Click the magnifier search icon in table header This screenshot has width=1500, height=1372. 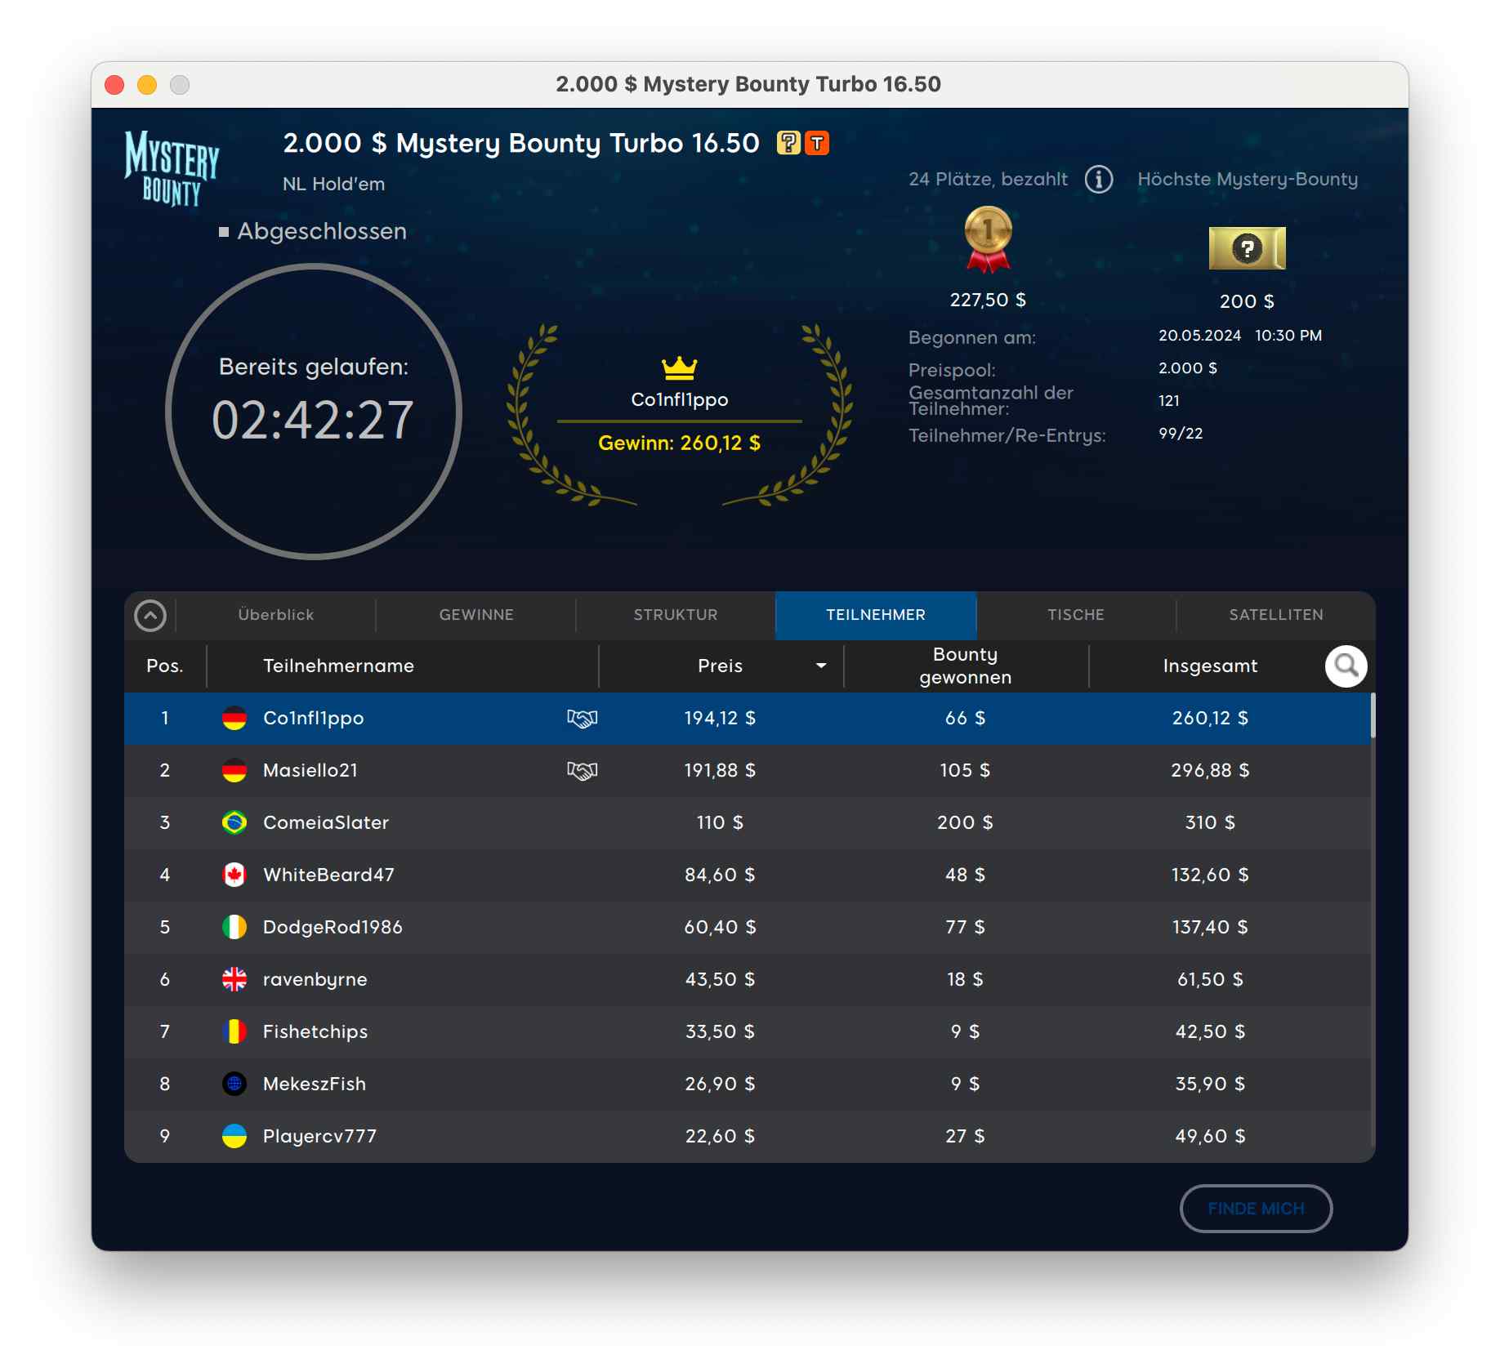click(x=1346, y=666)
